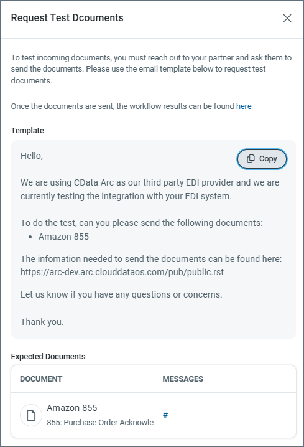Copy the email template text
Screen dimensions: 304x447
(262, 159)
